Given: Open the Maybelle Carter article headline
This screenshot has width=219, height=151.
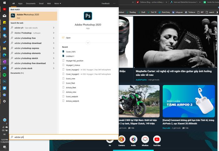Looking at the screenshot, I should tap(174, 73).
